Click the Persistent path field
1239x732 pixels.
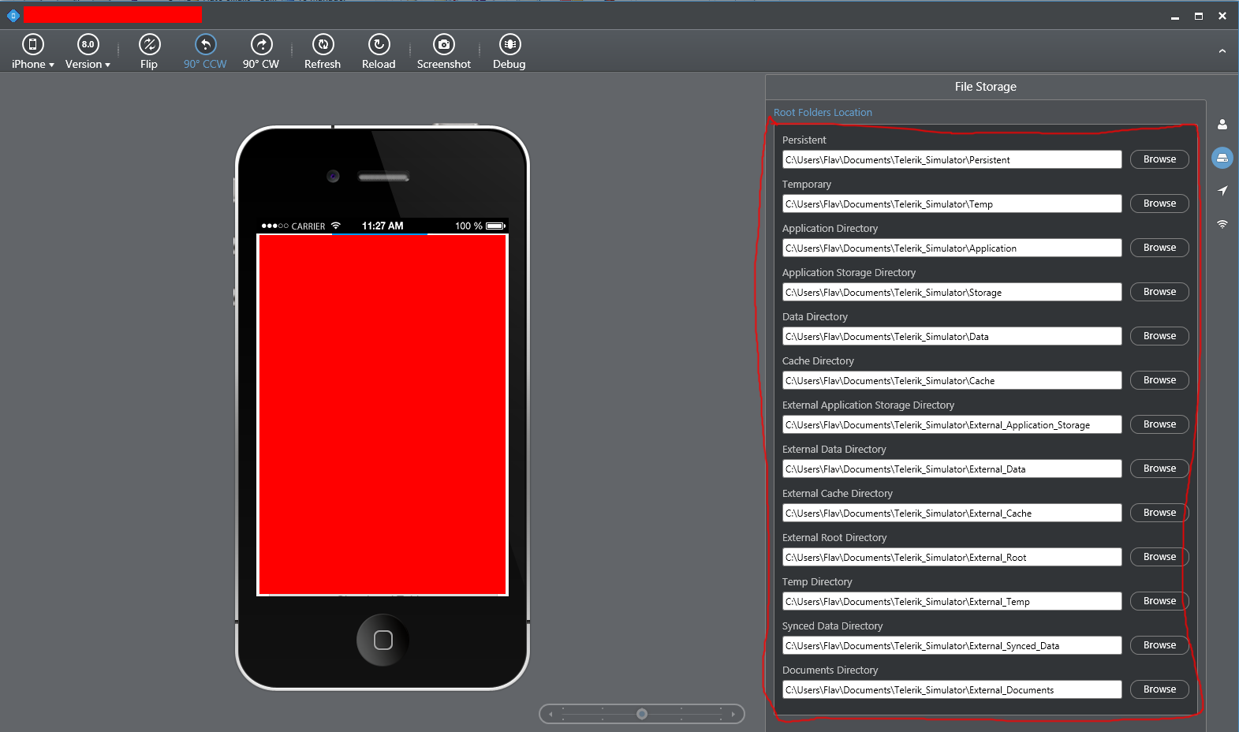pos(952,159)
